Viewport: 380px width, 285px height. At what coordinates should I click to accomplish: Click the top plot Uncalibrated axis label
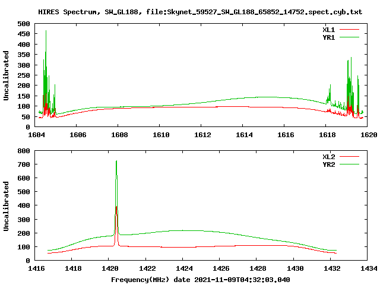6,75
